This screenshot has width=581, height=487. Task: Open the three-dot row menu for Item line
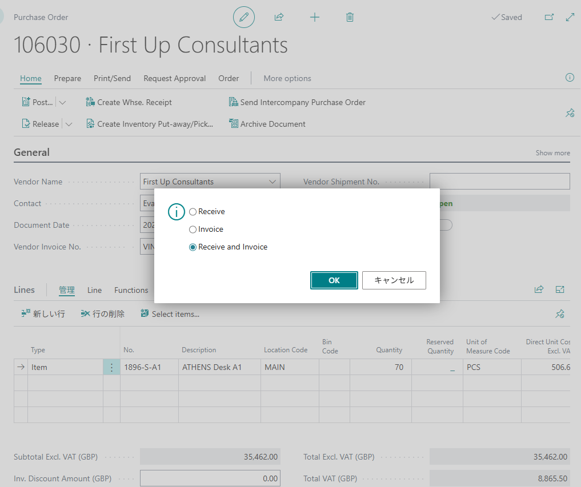tap(111, 367)
